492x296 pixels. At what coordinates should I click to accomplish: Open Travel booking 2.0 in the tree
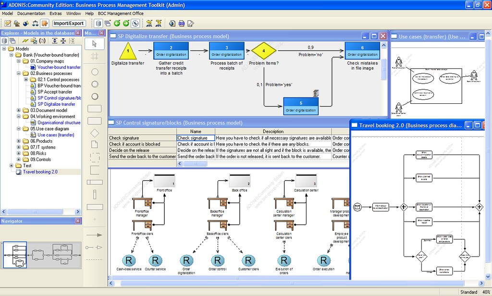[x=40, y=172]
